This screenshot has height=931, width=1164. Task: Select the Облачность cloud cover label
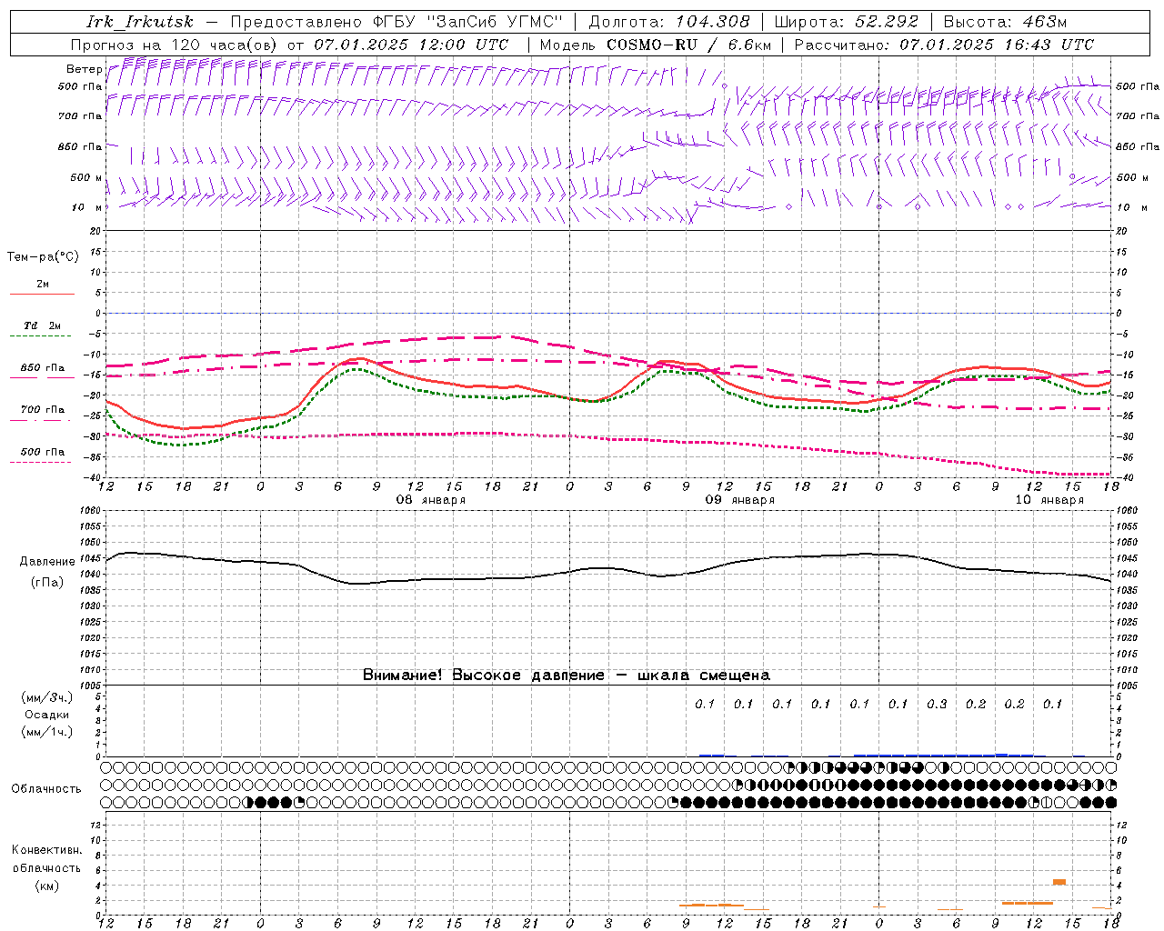pos(46,788)
